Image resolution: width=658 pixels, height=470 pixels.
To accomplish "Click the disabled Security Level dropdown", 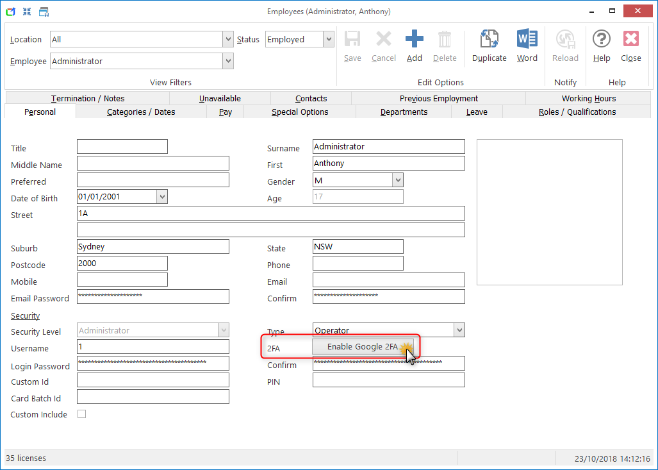I will 153,330.
